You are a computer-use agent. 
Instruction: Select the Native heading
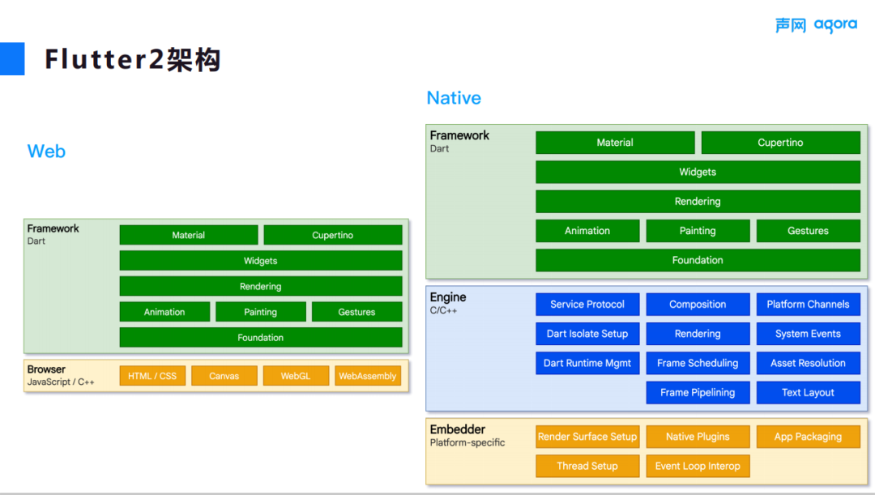coord(454,98)
